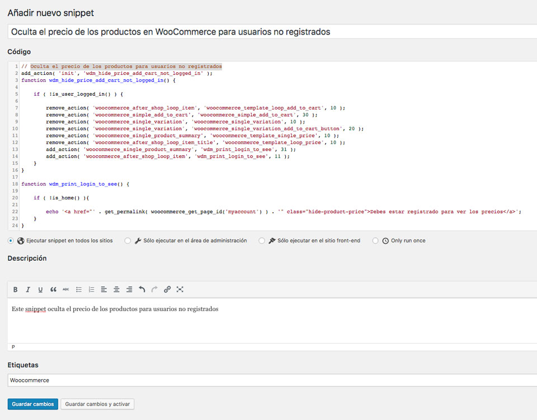Click the 'Código' section heading
Image resolution: width=537 pixels, height=420 pixels.
click(x=19, y=52)
